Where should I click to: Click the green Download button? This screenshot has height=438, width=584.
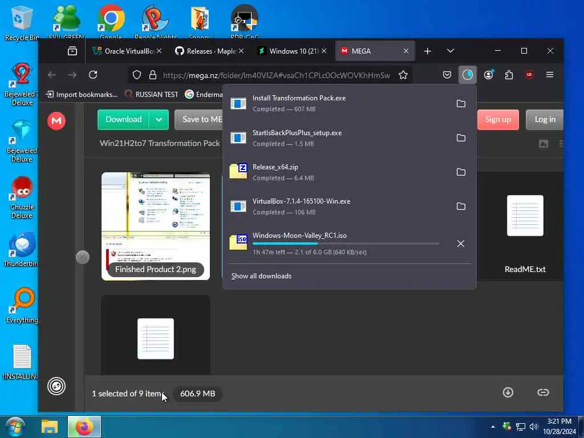pyautogui.click(x=123, y=120)
